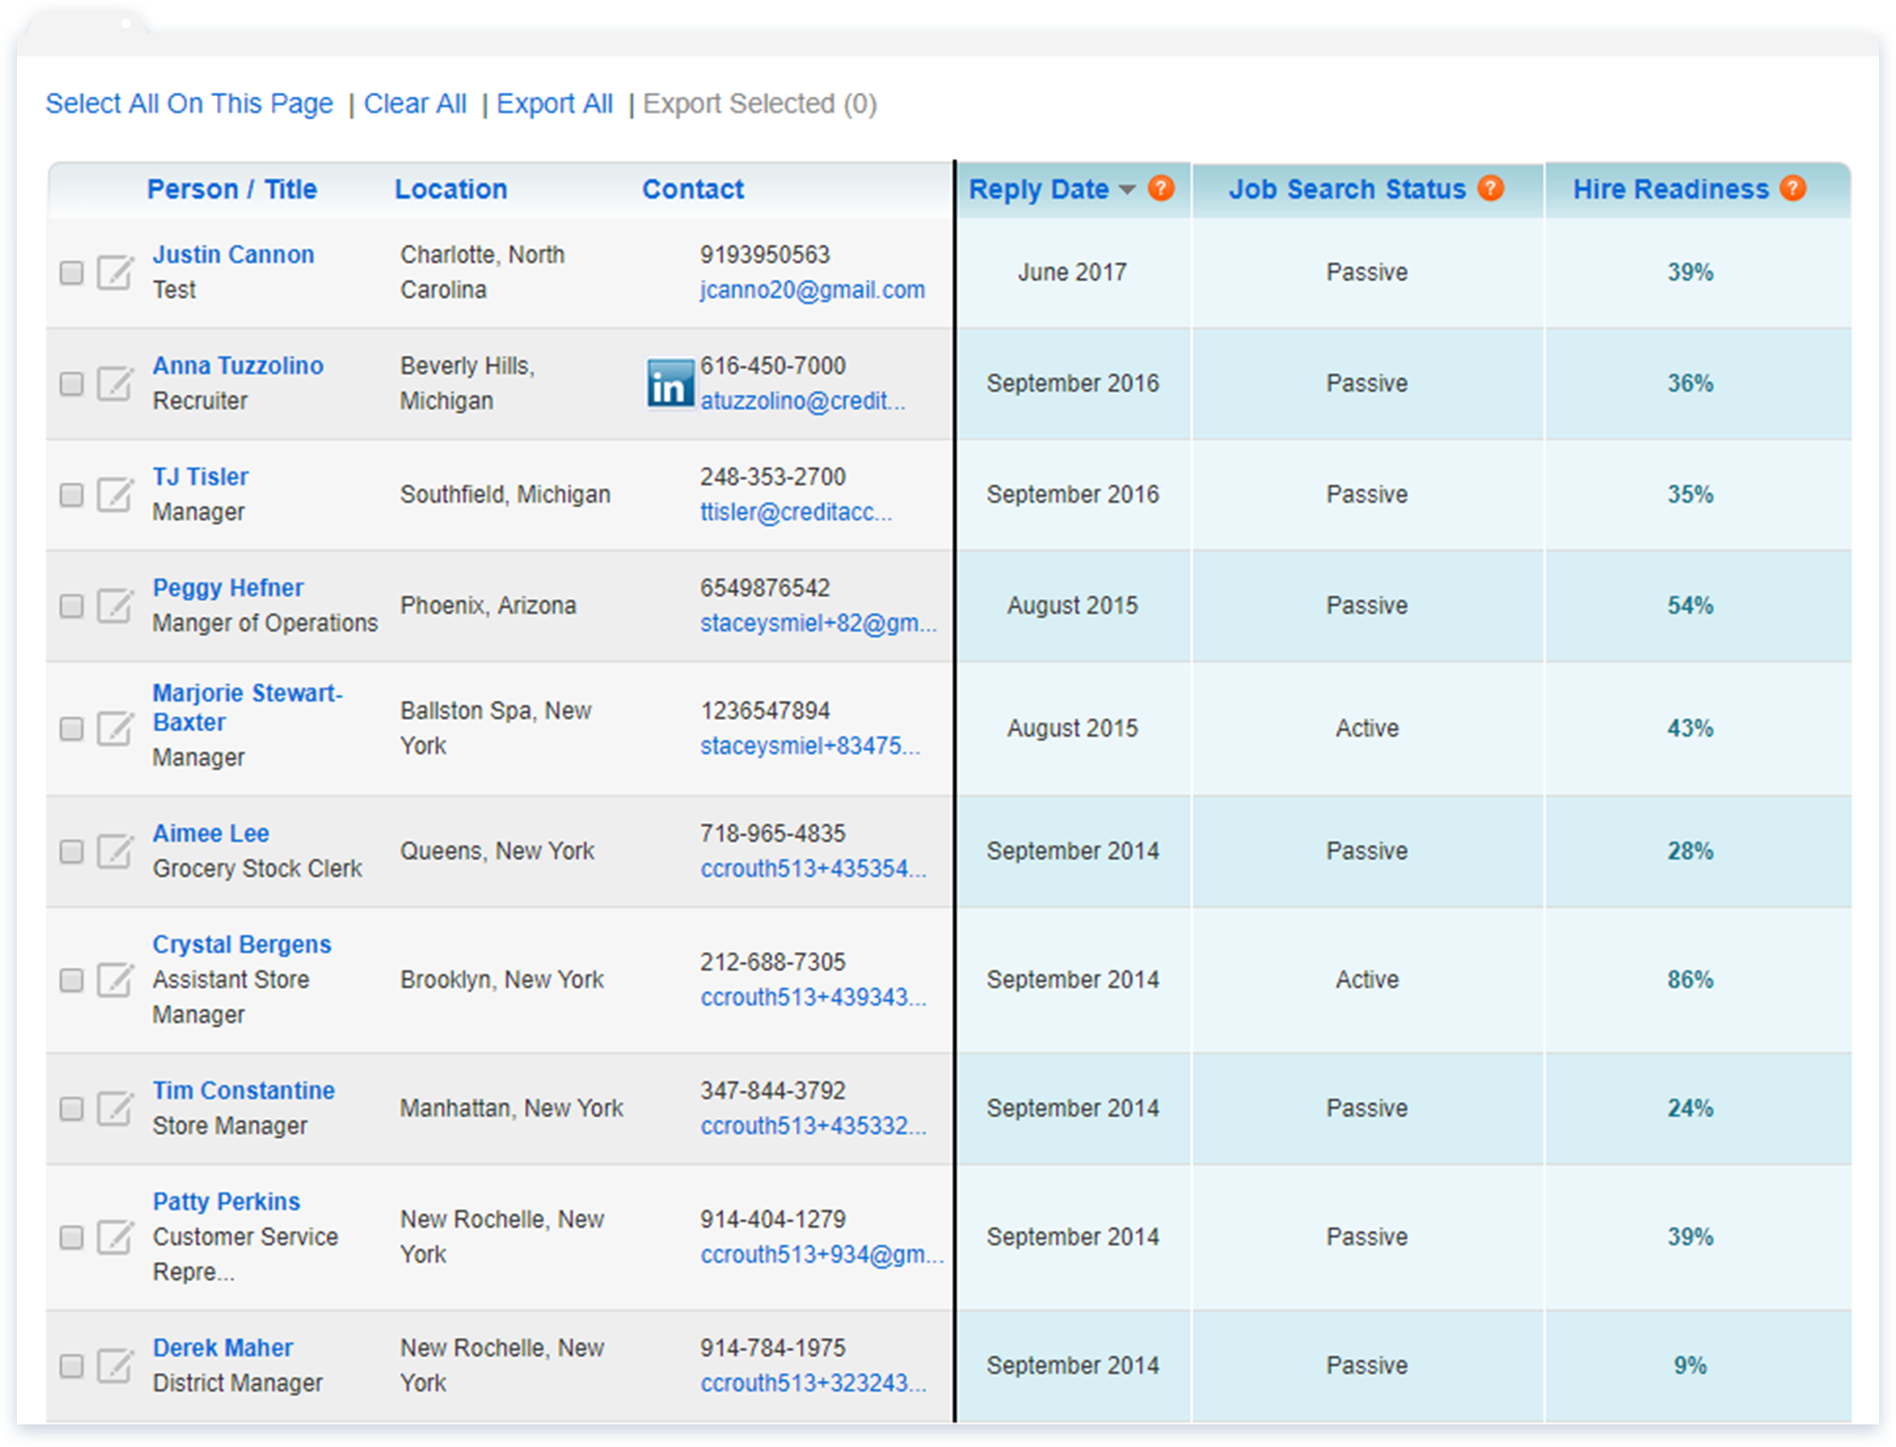Image resolution: width=1896 pixels, height=1447 pixels.
Task: Open Aimee Lee's profile link
Action: point(212,833)
